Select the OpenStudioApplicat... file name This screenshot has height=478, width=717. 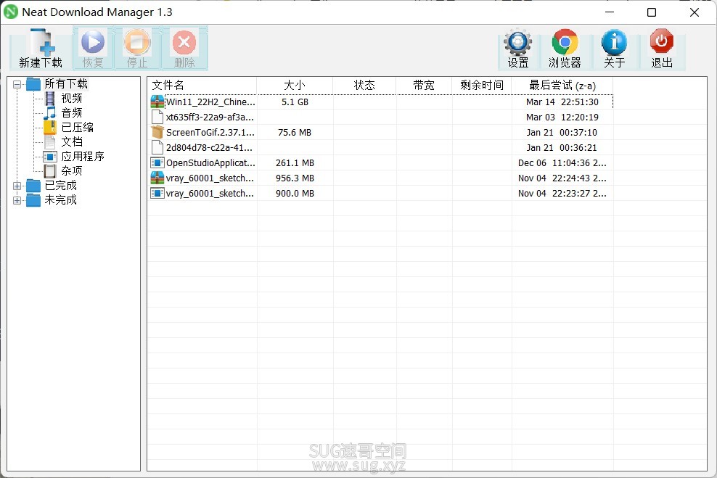pyautogui.click(x=210, y=162)
